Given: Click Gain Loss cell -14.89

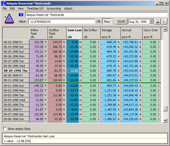Looking at the screenshot, I should [x=75, y=52].
